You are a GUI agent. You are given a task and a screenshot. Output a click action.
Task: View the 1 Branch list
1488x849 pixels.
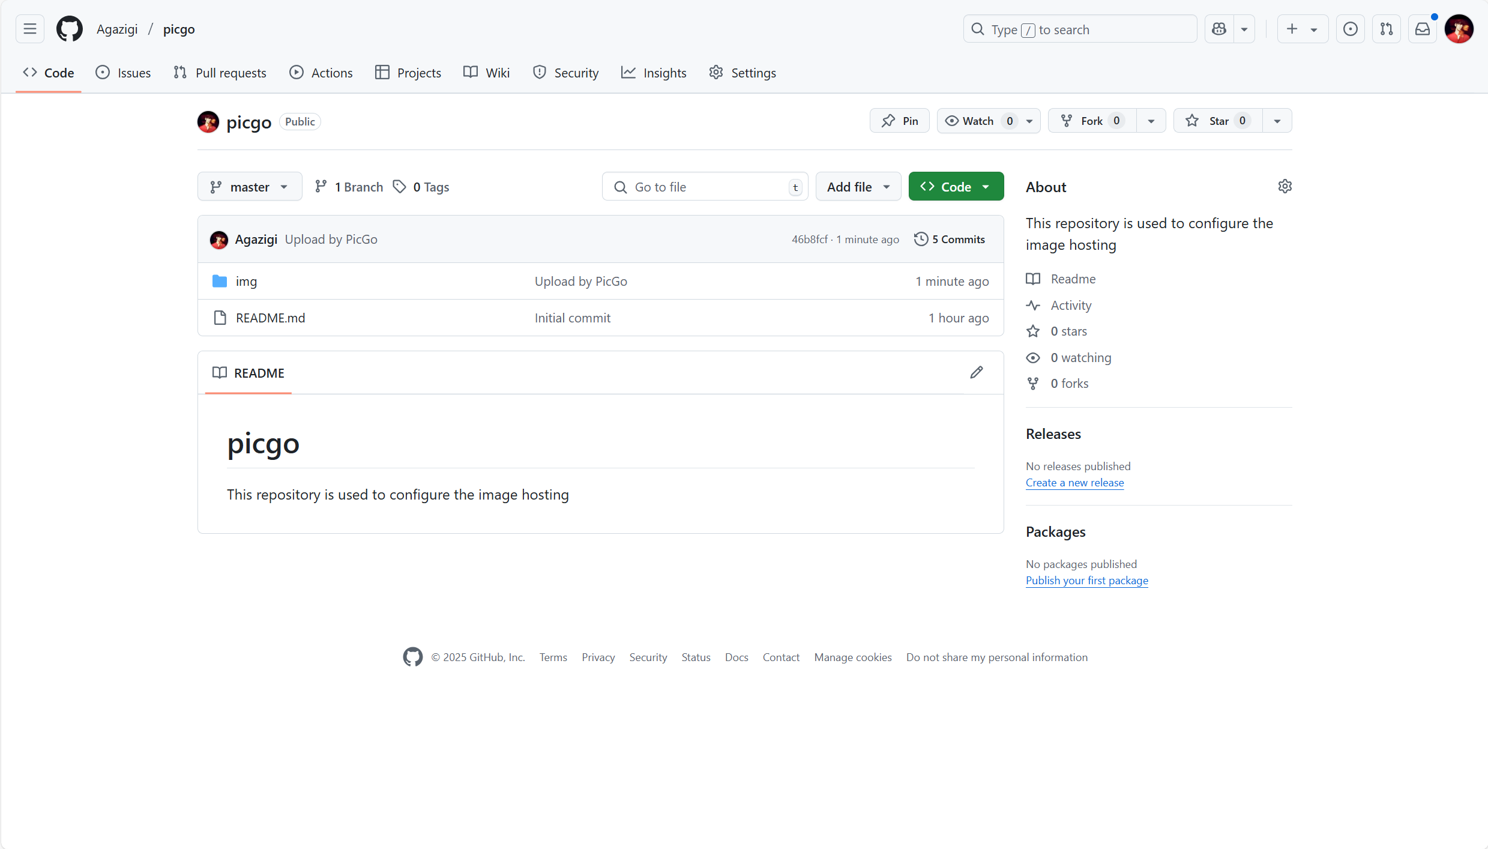point(349,187)
